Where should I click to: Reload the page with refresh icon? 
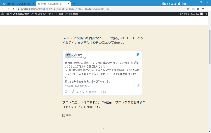tap(13, 9)
